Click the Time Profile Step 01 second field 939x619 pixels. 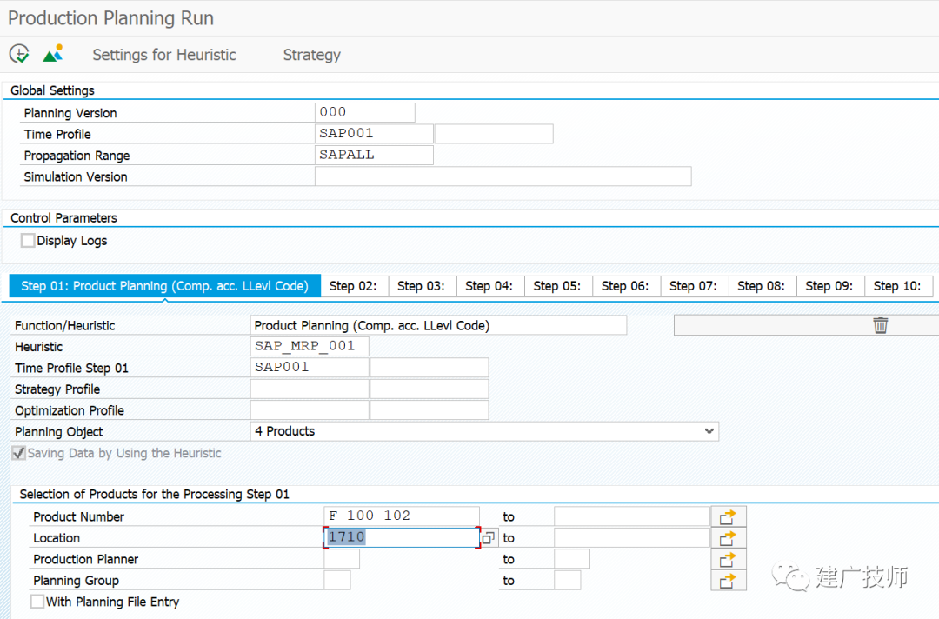tap(429, 367)
